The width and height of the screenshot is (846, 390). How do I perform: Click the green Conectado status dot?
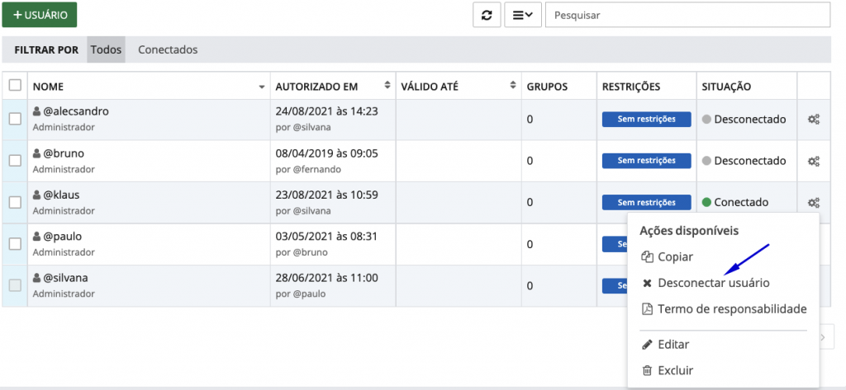706,203
